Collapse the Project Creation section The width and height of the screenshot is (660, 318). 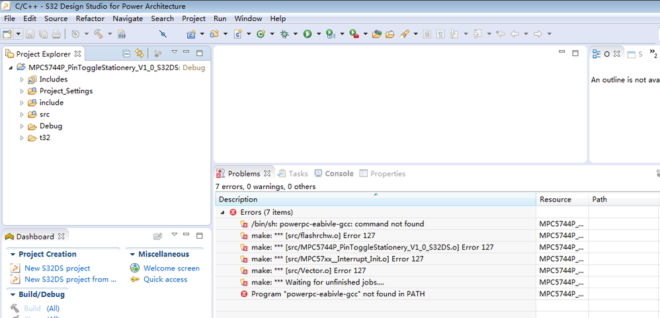point(13,255)
